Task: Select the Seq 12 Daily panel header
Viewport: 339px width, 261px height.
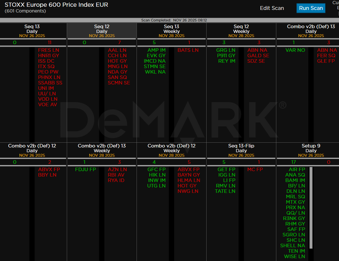Action: click(x=102, y=31)
